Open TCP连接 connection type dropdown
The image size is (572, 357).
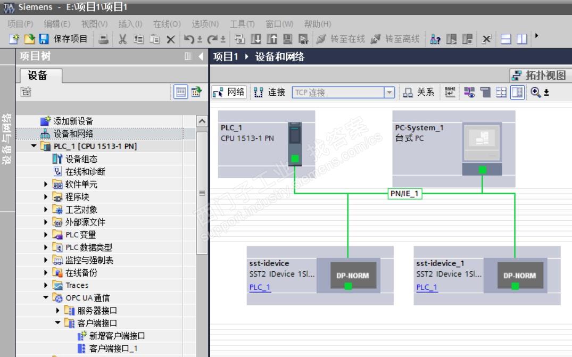(389, 92)
